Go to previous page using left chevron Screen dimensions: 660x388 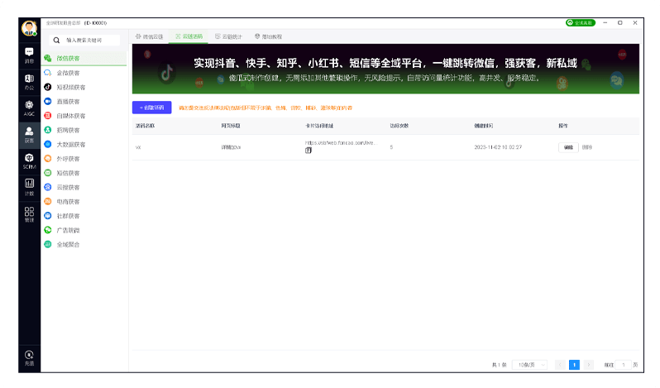coord(561,365)
